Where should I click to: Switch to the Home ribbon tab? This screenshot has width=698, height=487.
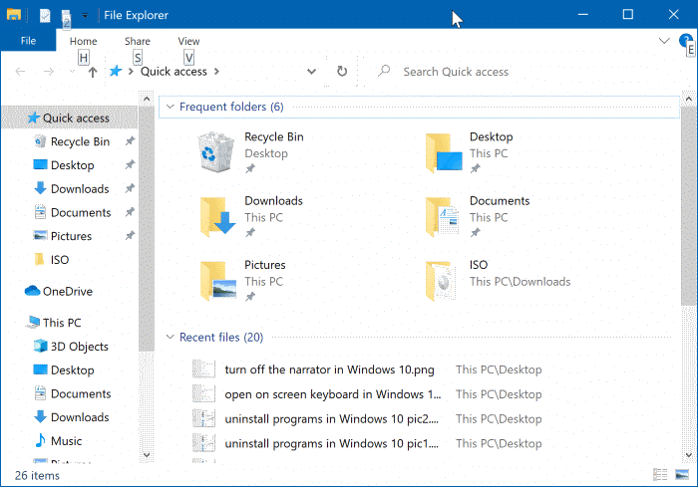coord(83,41)
